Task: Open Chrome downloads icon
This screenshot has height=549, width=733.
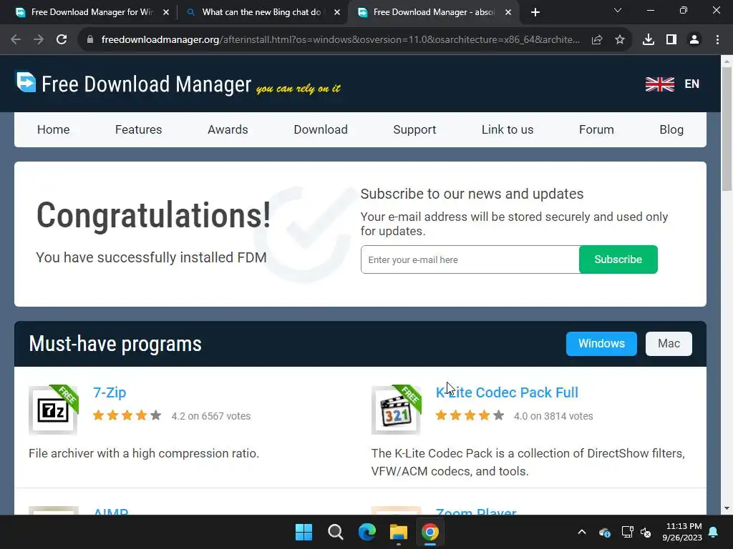Action: 649,40
